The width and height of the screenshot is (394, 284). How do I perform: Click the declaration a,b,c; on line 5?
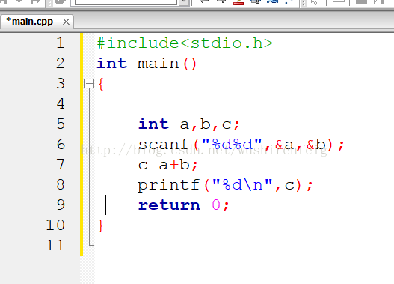point(209,124)
